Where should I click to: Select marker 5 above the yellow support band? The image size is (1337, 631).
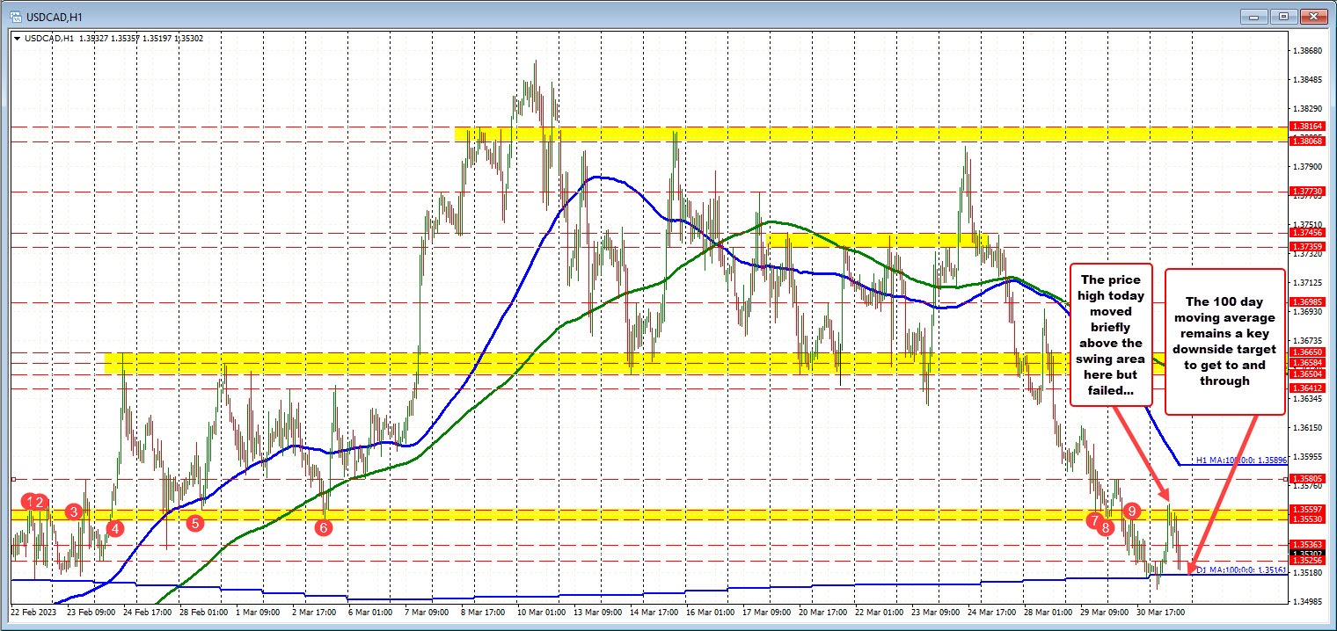pos(194,523)
